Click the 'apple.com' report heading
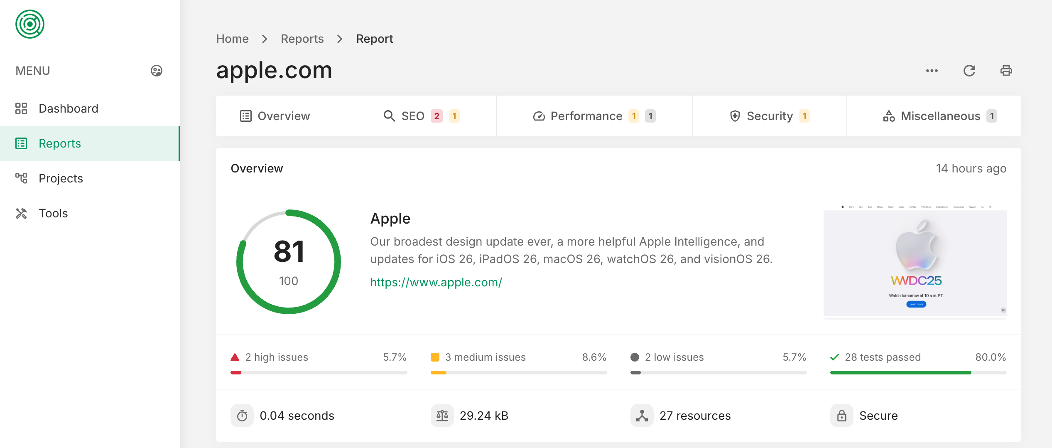The width and height of the screenshot is (1052, 448). pos(274,70)
